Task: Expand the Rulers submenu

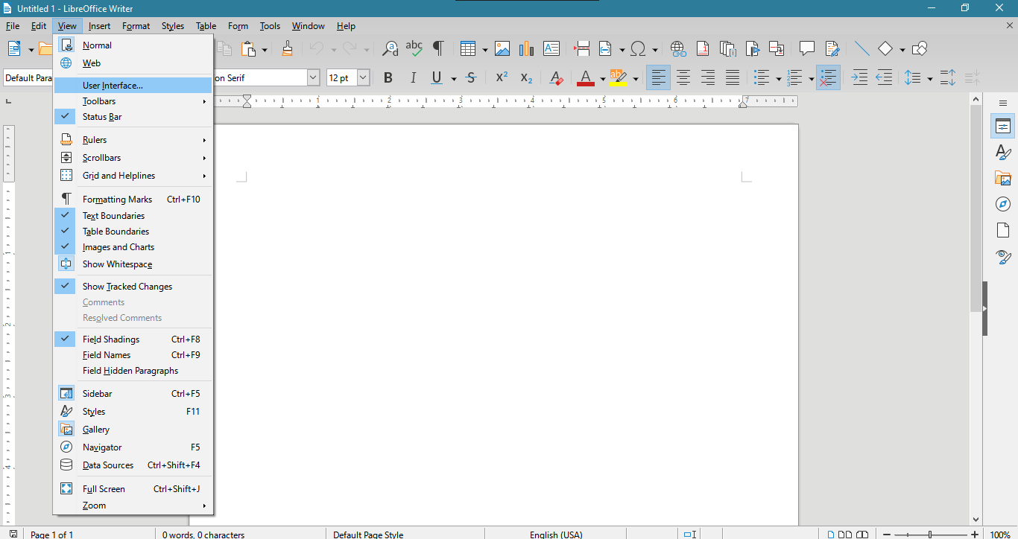Action: click(133, 139)
